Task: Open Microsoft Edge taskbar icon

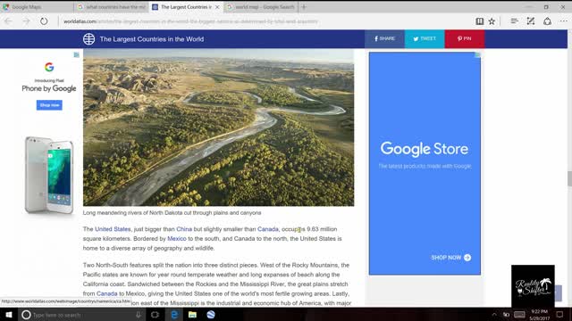Action: (x=174, y=315)
